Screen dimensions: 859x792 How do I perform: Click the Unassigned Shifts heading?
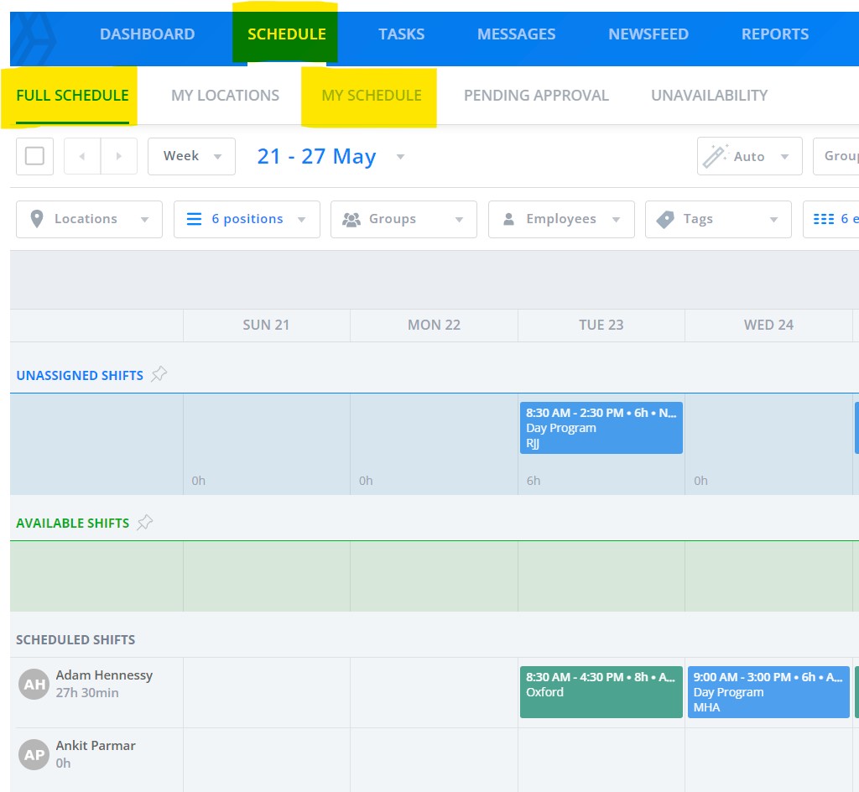(x=80, y=375)
